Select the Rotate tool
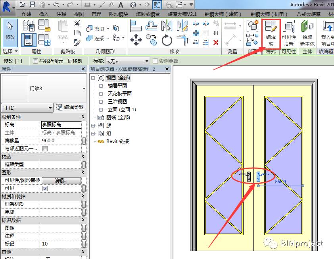The width and height of the screenshot is (334, 259). [x=167, y=40]
